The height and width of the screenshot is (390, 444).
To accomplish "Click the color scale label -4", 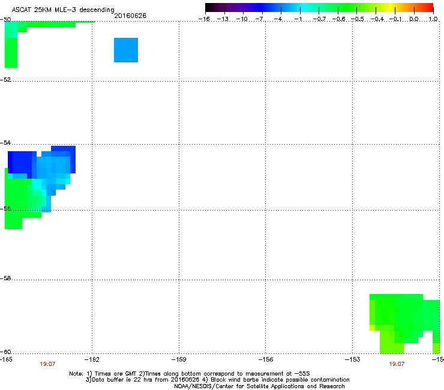I will (278, 19).
